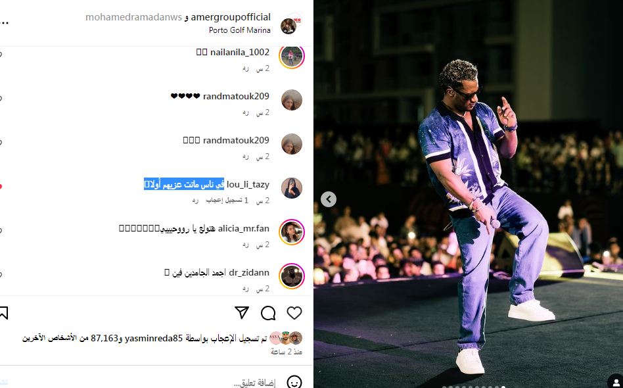This screenshot has height=388, width=623.
Task: Open the mohamedramadanws profile link
Action: pyautogui.click(x=133, y=17)
